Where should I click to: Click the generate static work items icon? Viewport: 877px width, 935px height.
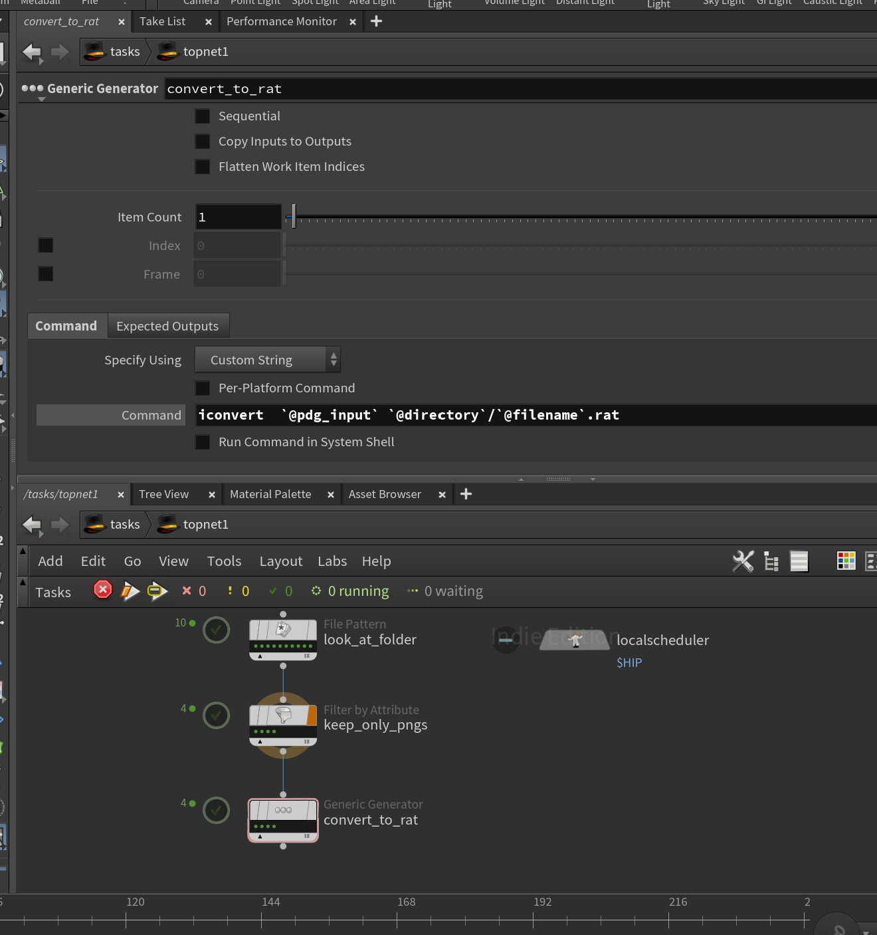(x=157, y=591)
